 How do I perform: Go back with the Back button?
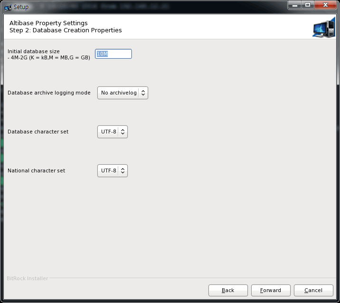click(228, 290)
